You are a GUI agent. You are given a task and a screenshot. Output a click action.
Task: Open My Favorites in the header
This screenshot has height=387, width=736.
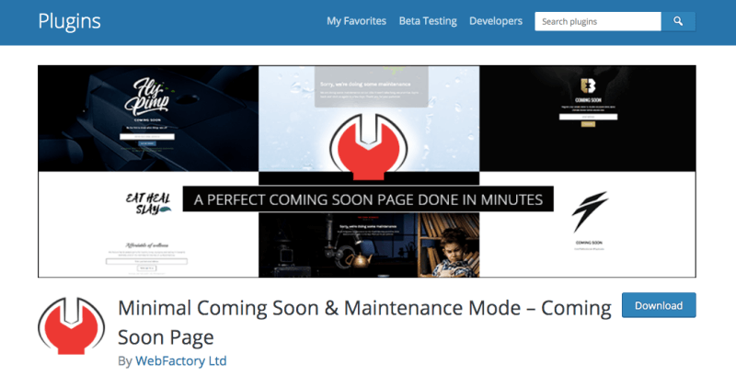356,21
